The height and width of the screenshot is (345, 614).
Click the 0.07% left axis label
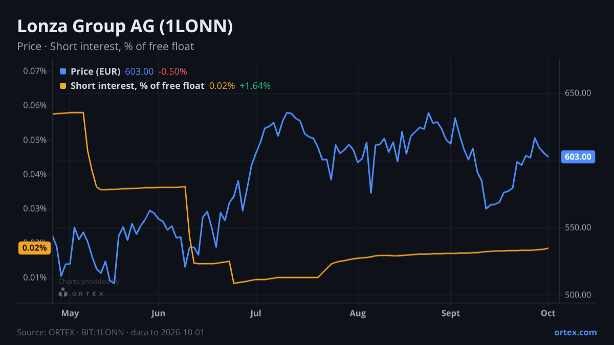(x=35, y=71)
